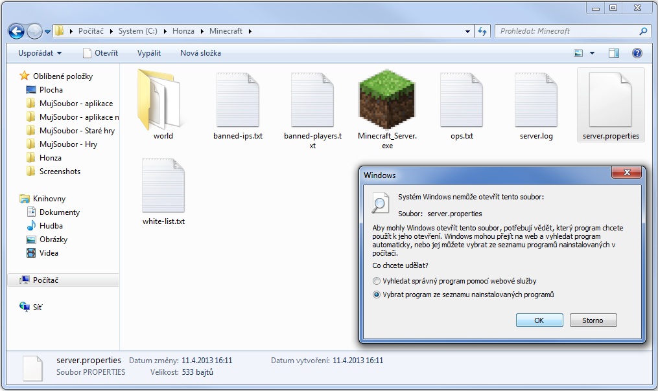Screen dimensions: 658x391
Task: Open the Uspořádat dropdown menu
Action: 39,53
